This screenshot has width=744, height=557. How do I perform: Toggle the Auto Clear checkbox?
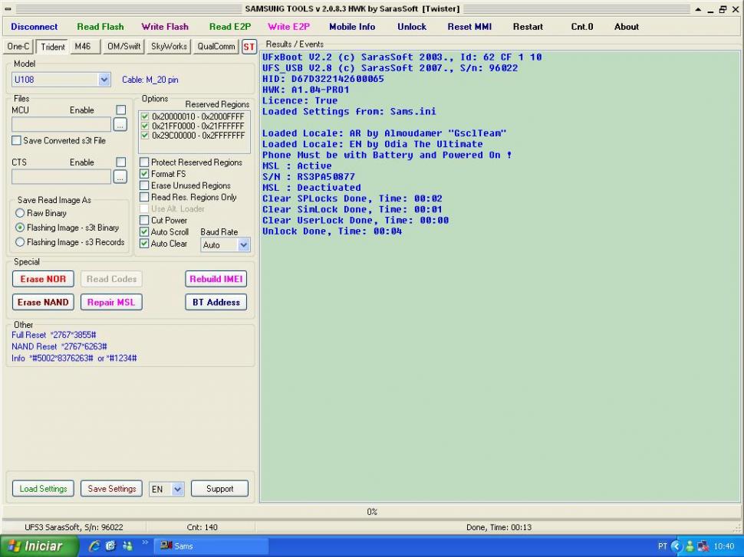click(x=144, y=243)
